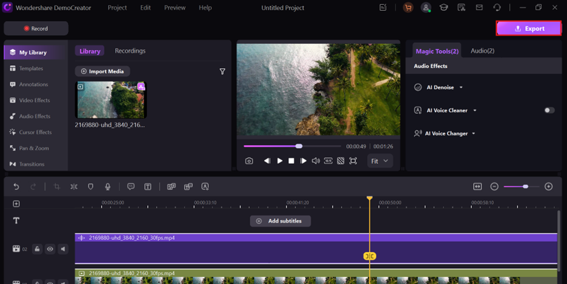Open the Fit zoom level dropdown

(380, 161)
